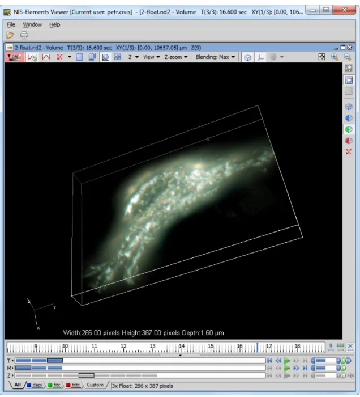
Task: Switch to the fitc channel tab
Action: 54,385
